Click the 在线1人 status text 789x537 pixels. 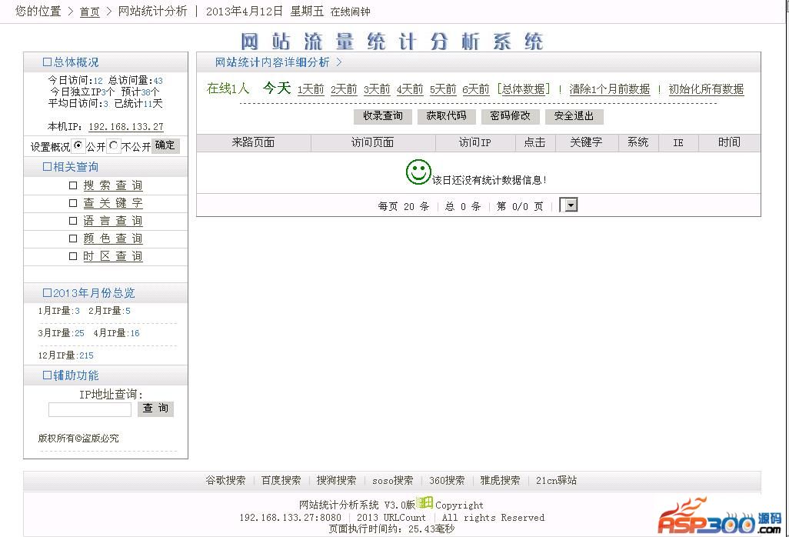(228, 88)
